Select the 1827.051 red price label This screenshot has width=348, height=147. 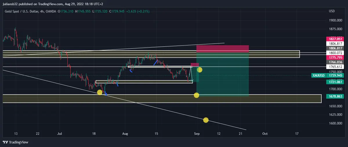click(x=335, y=39)
